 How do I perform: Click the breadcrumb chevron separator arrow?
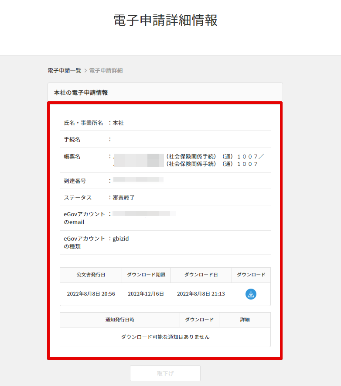85,71
